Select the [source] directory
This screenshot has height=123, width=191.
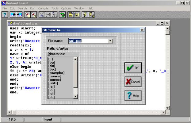click(x=55, y=80)
